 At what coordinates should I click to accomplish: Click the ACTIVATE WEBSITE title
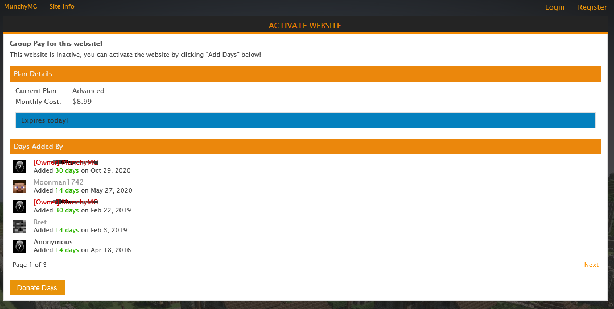point(304,26)
